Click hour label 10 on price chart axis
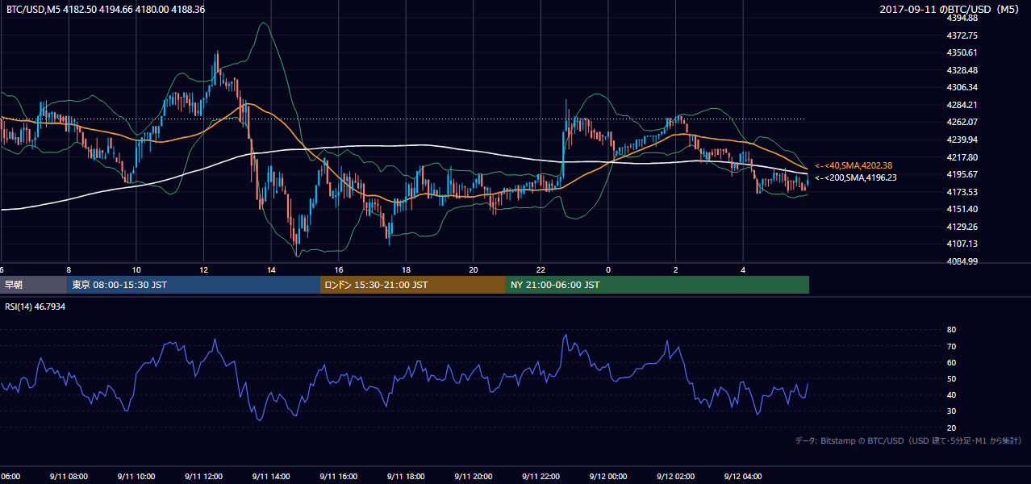 tap(136, 269)
